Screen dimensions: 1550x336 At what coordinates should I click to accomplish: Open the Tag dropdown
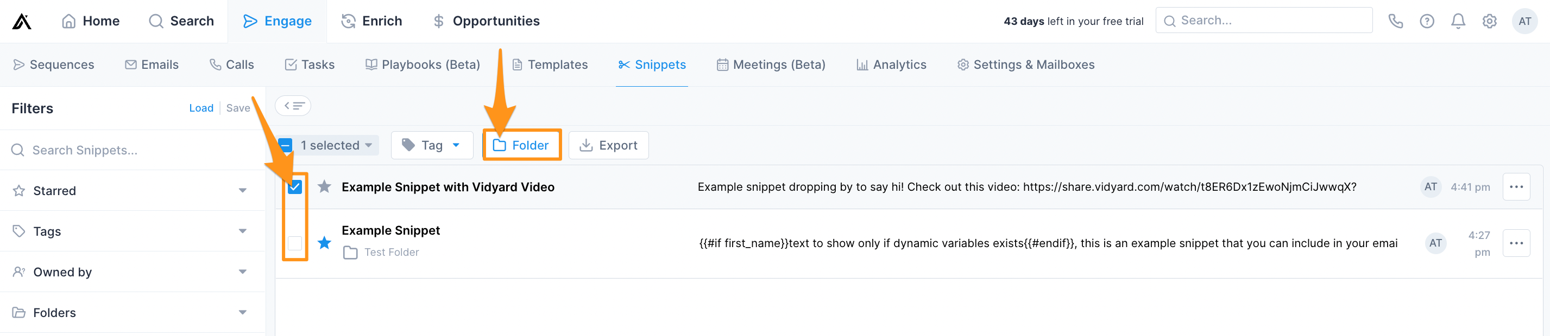(x=431, y=145)
